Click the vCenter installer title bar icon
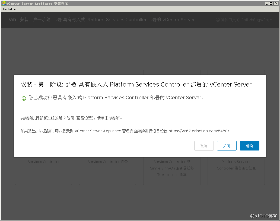 pyautogui.click(x=4, y=4)
